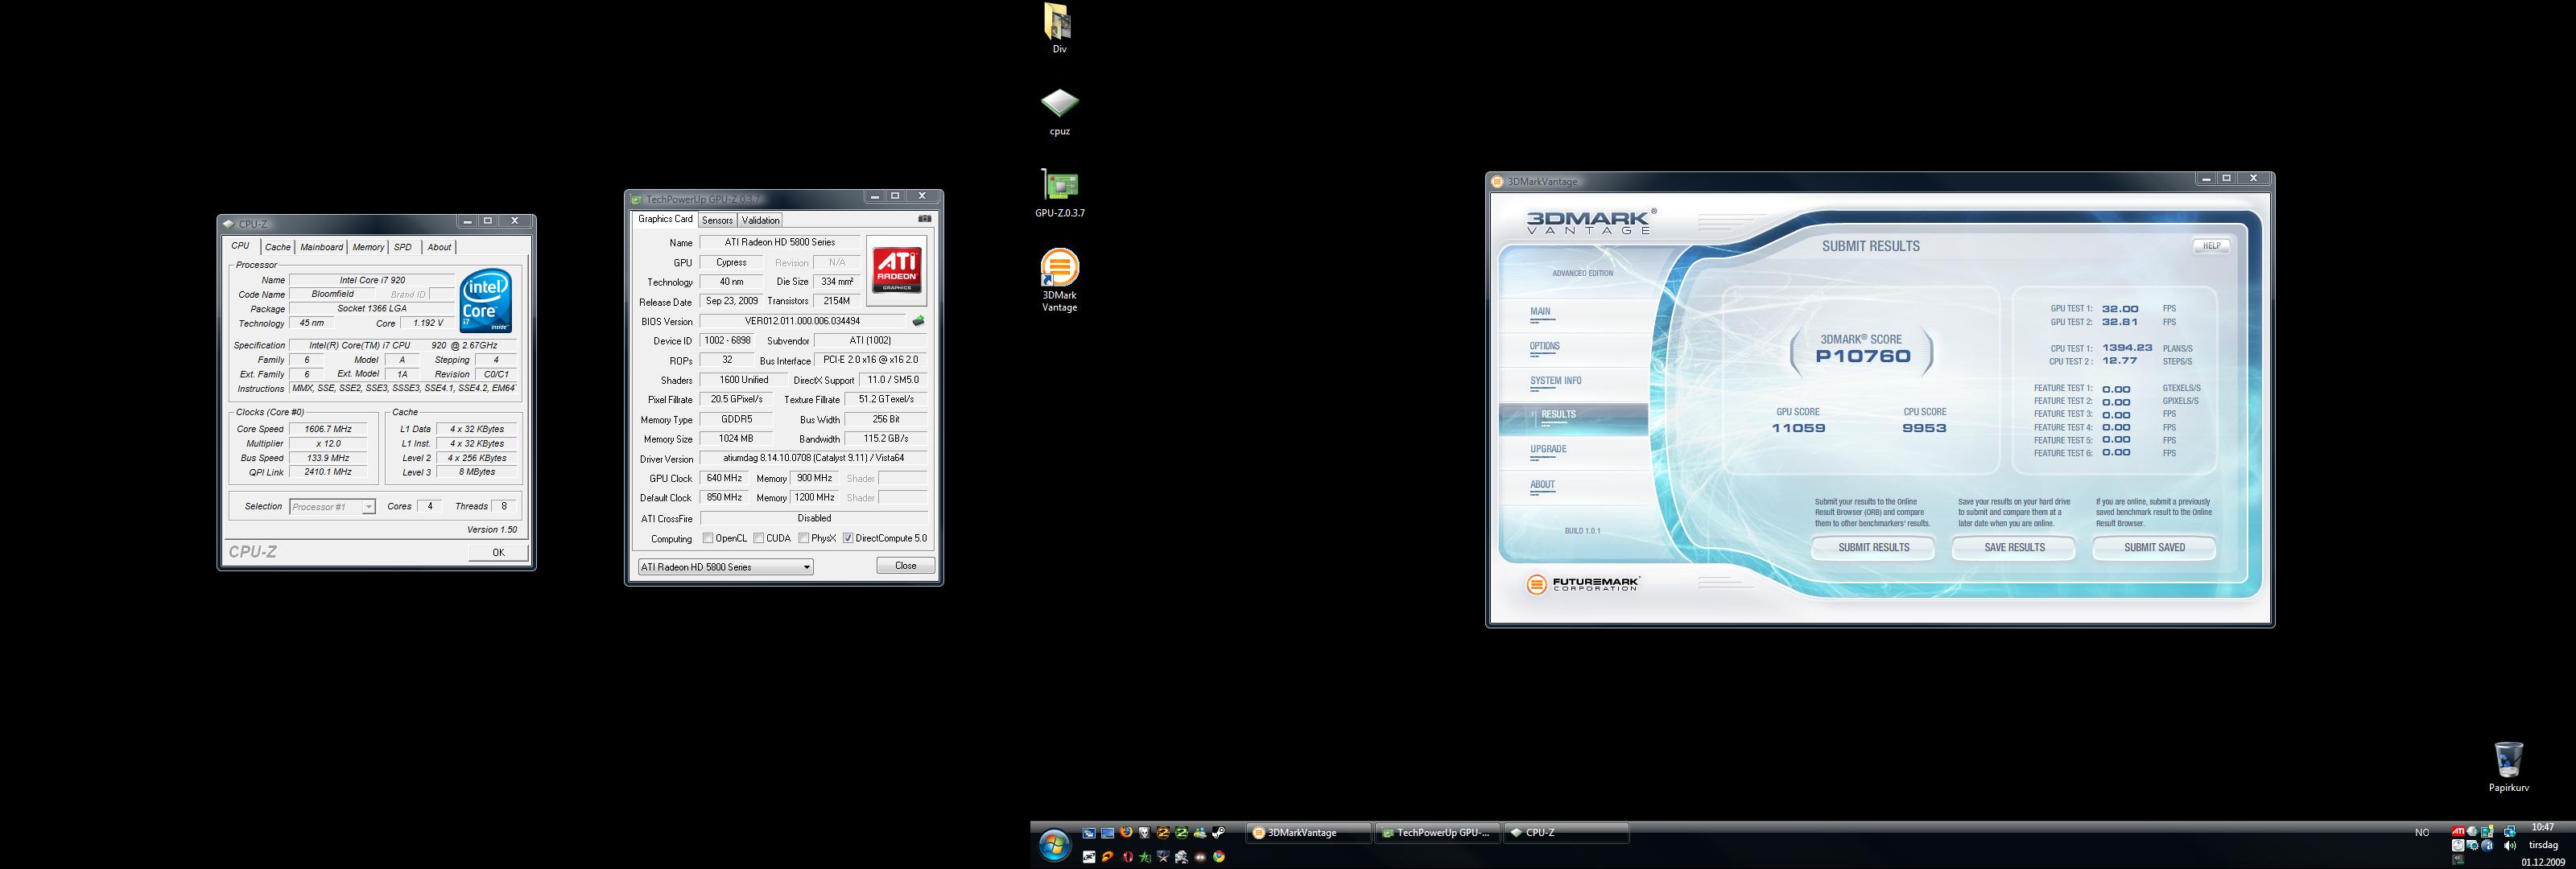Switch to TechPowerUp GPU-Z taskbar button
2576x869 pixels.
point(1437,833)
